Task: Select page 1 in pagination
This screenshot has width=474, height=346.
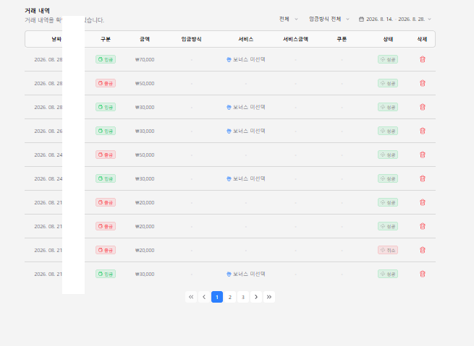Action: click(217, 297)
